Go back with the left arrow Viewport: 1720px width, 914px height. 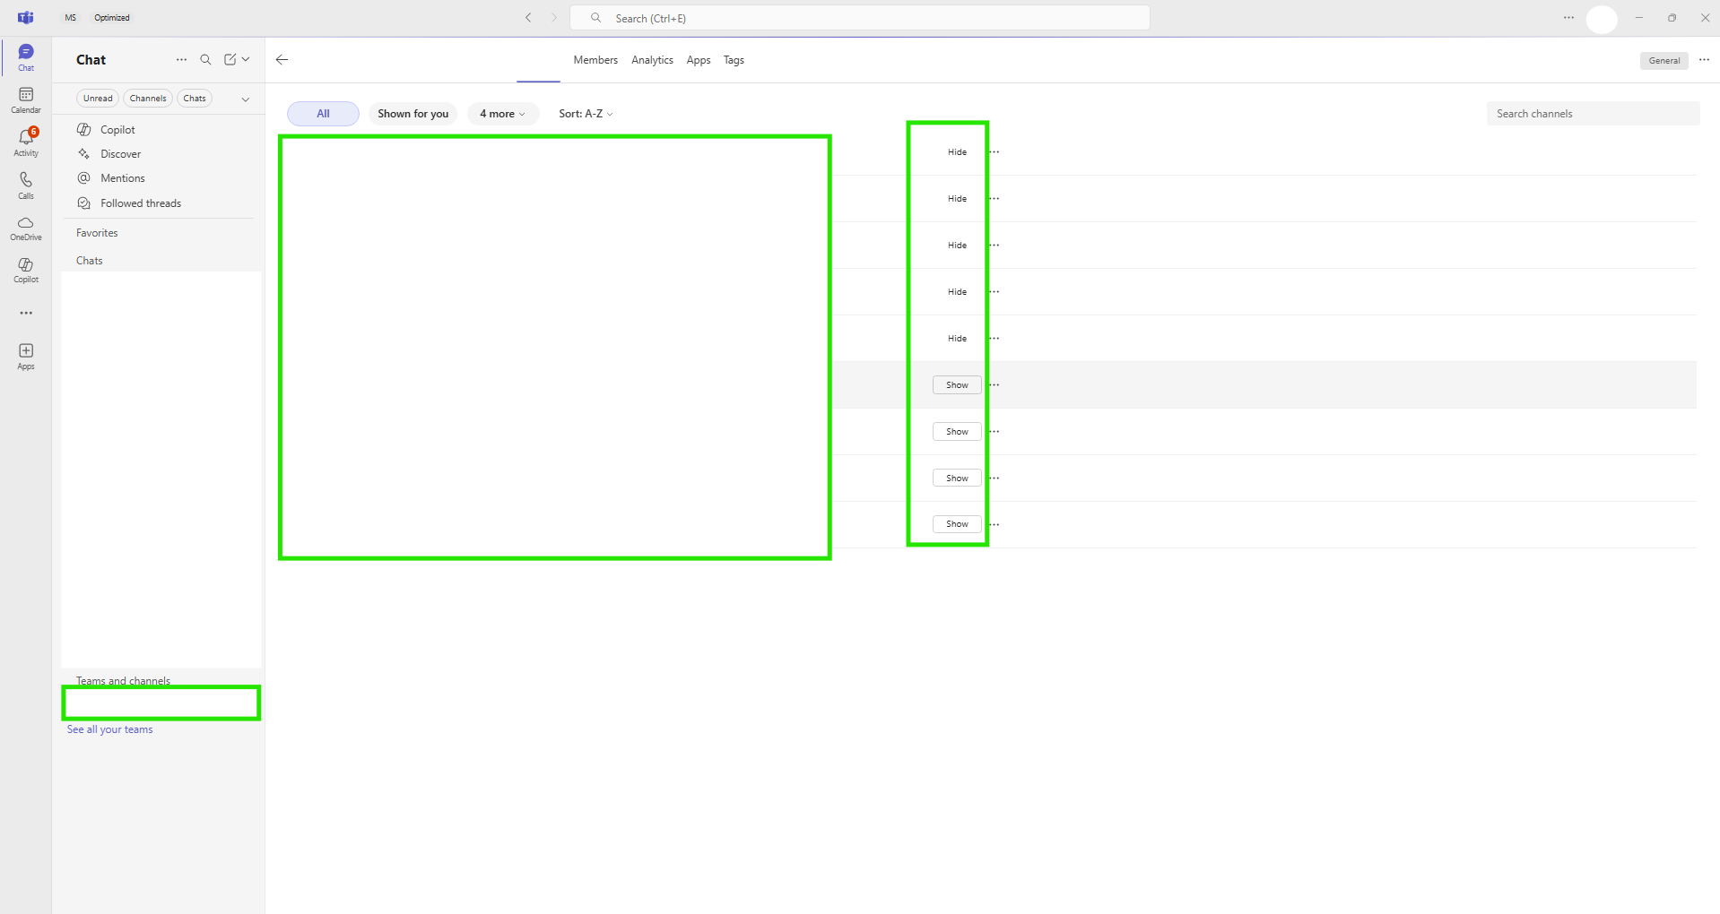coord(282,60)
